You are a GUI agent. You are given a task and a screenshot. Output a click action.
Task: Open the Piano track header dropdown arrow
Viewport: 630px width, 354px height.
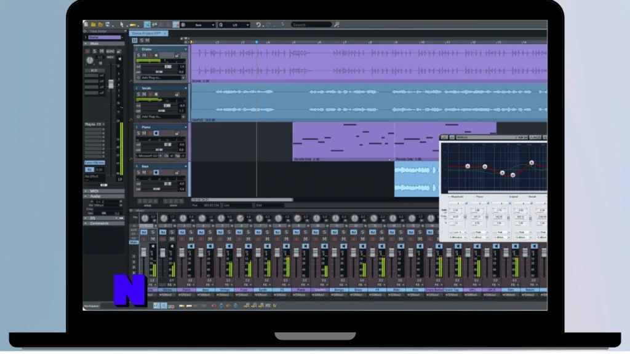point(186,127)
